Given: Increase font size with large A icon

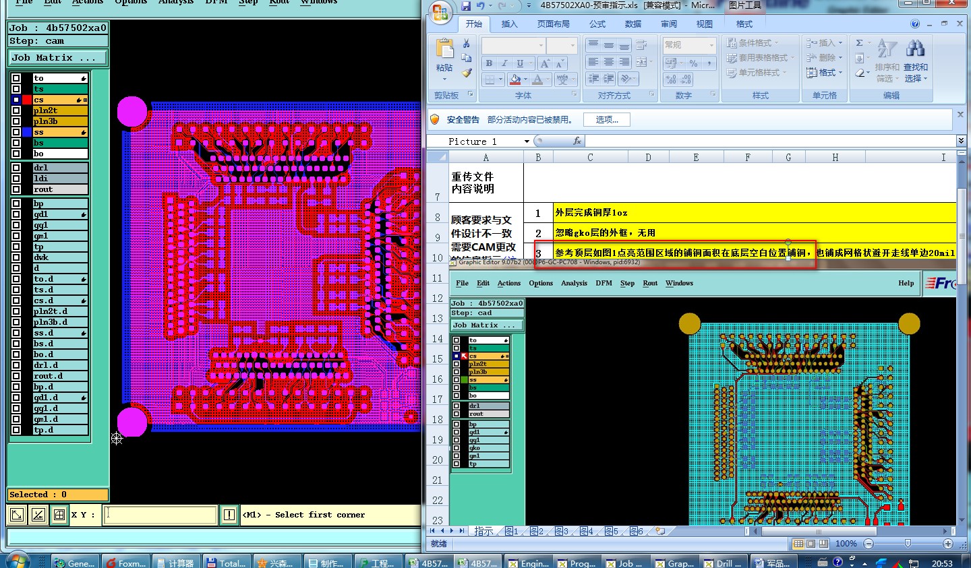Looking at the screenshot, I should point(545,63).
